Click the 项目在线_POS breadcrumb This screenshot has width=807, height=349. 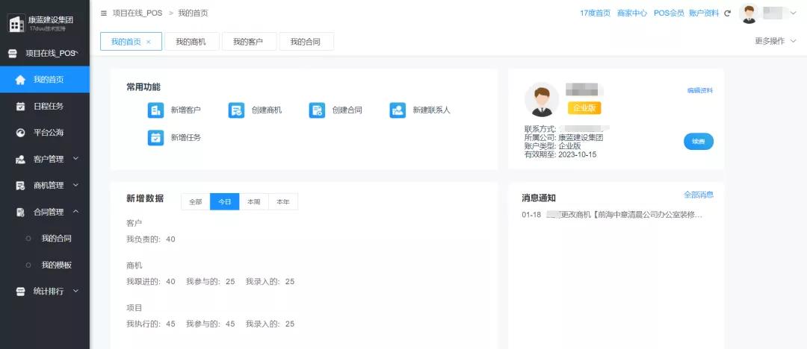coord(137,13)
